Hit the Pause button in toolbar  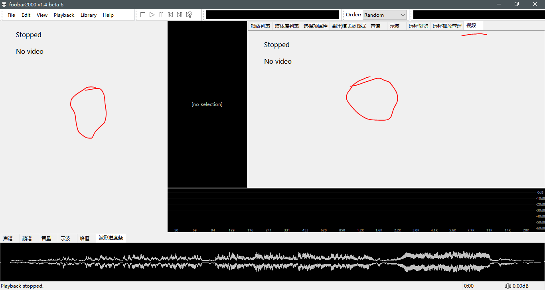161,15
